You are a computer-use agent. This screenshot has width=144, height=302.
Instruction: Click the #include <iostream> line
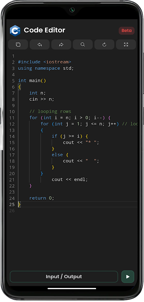44,62
